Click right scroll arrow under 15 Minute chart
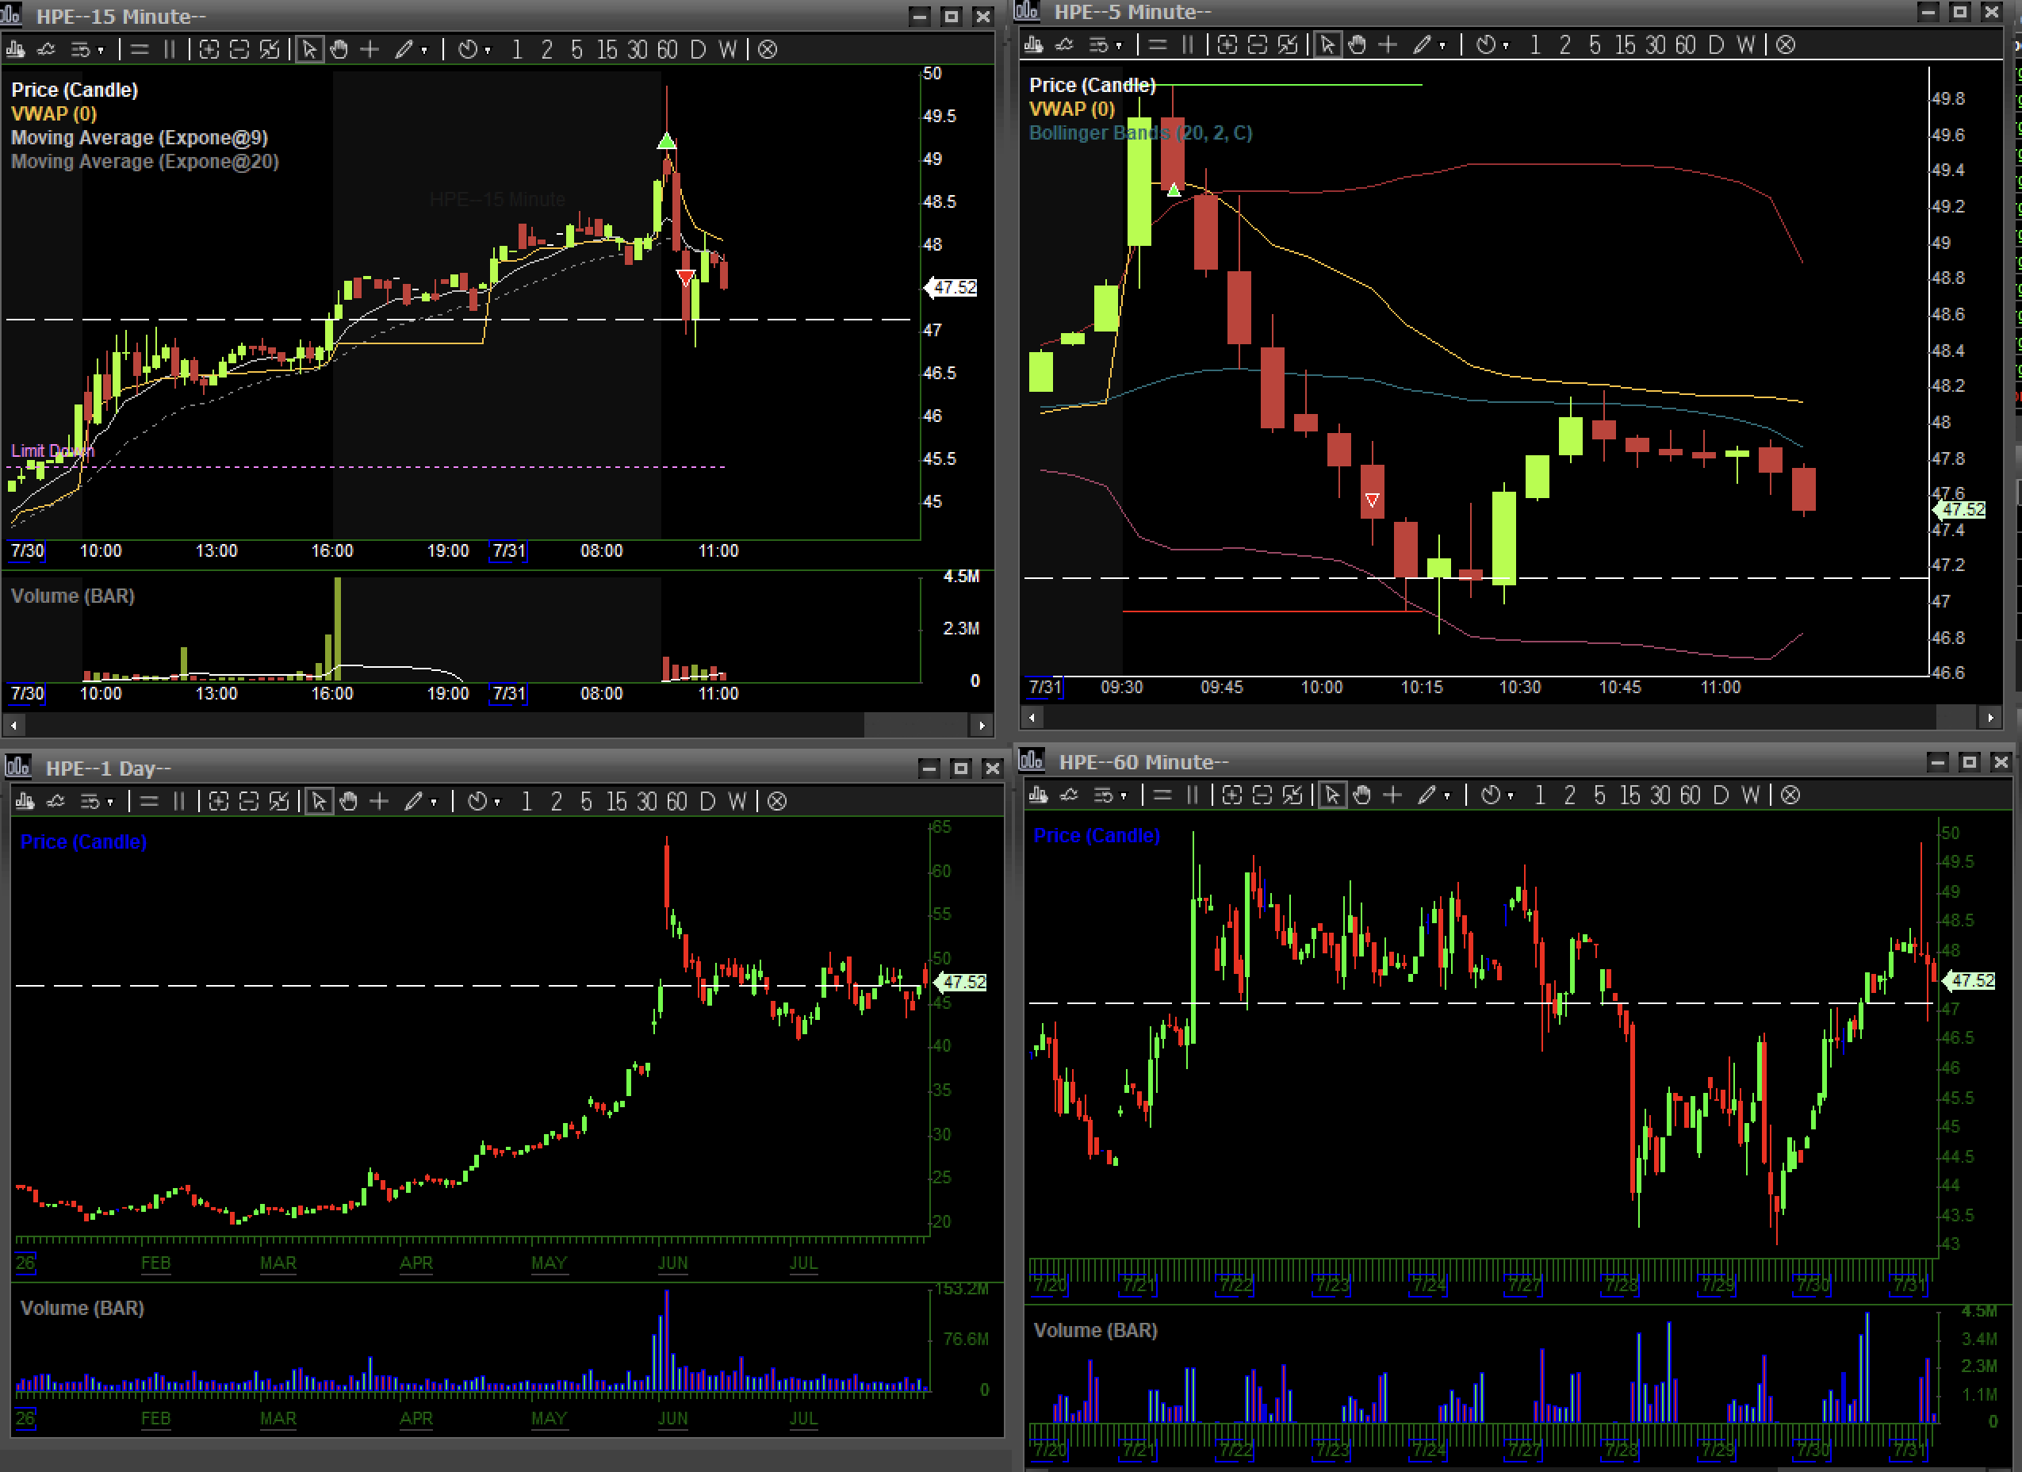The image size is (2022, 1472). 982,725
